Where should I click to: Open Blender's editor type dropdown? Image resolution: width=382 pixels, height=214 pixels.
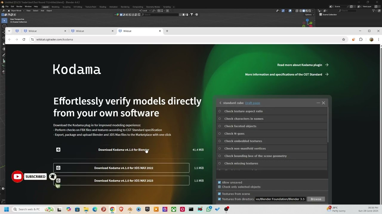(4, 11)
